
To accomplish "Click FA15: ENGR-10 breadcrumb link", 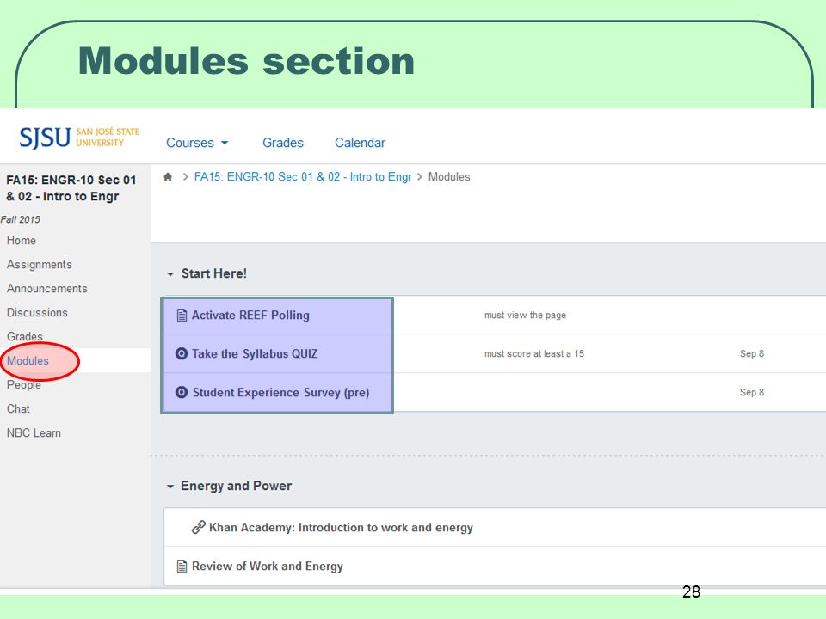I will pos(302,177).
